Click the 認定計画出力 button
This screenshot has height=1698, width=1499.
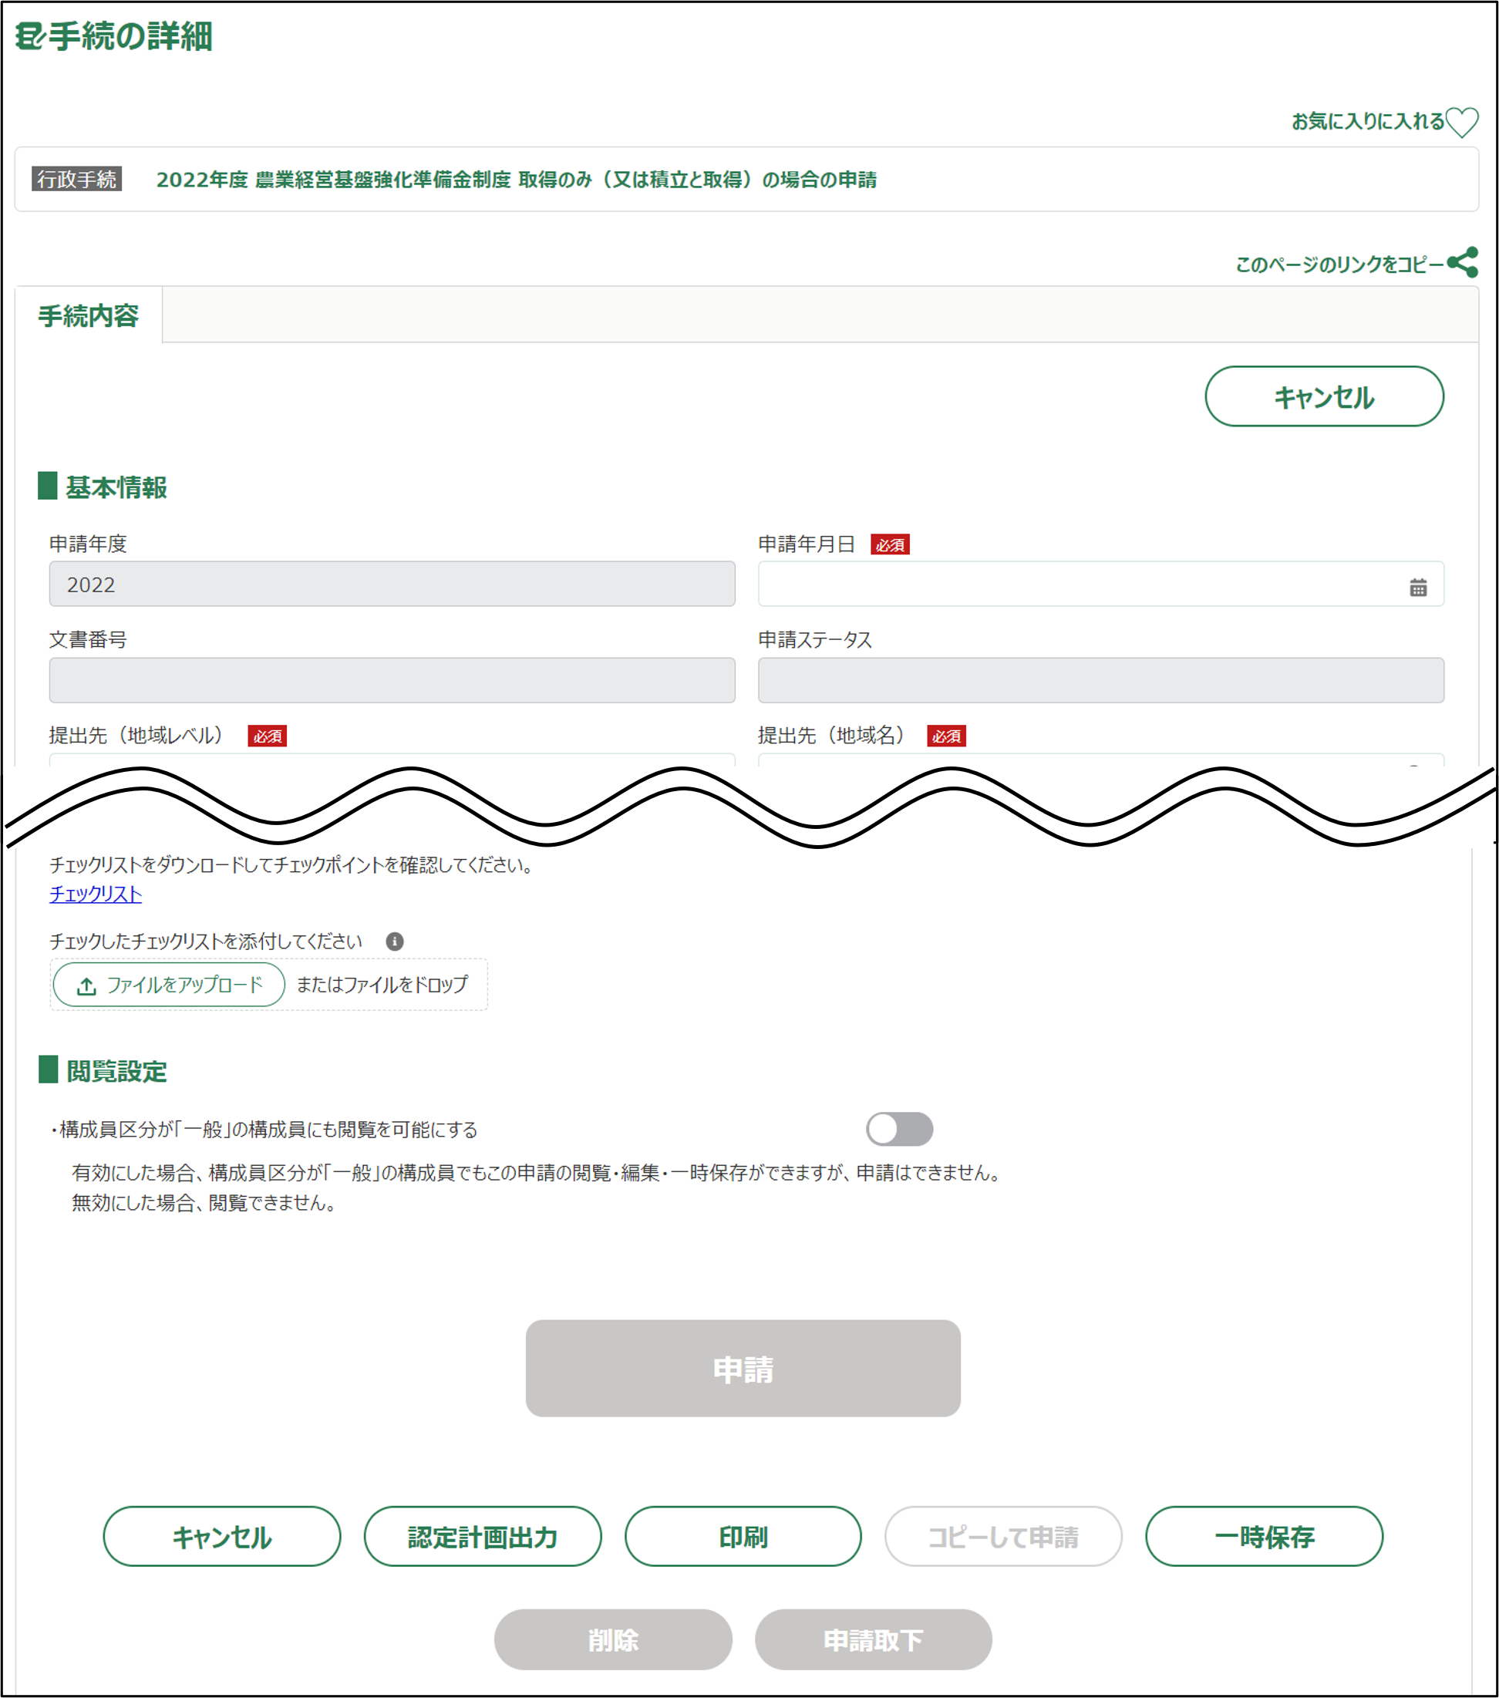pos(483,1537)
